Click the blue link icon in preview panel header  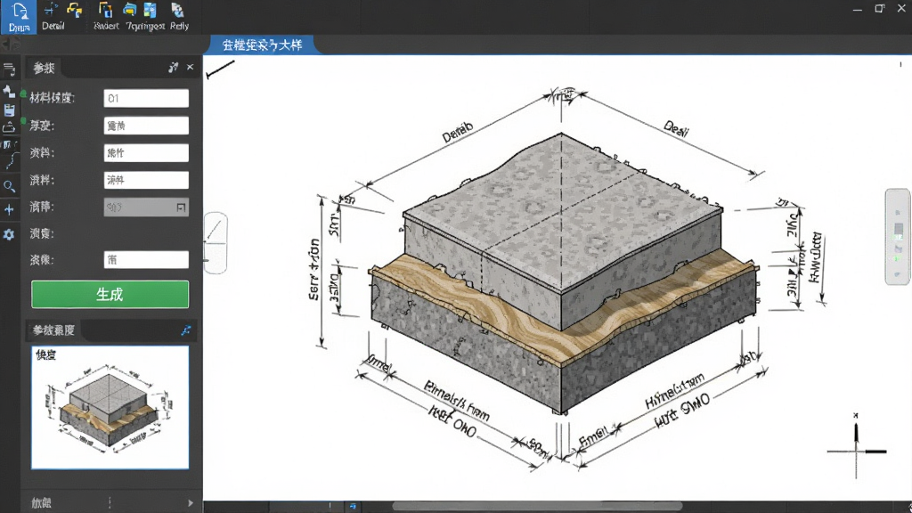click(x=185, y=330)
